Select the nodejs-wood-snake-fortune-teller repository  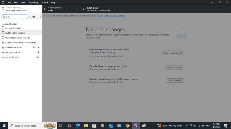[21, 43]
